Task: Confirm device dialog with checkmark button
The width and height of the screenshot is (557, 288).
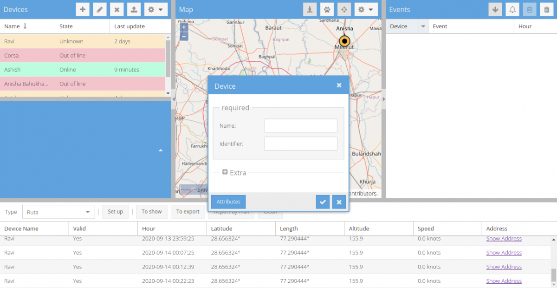Action: coord(323,202)
